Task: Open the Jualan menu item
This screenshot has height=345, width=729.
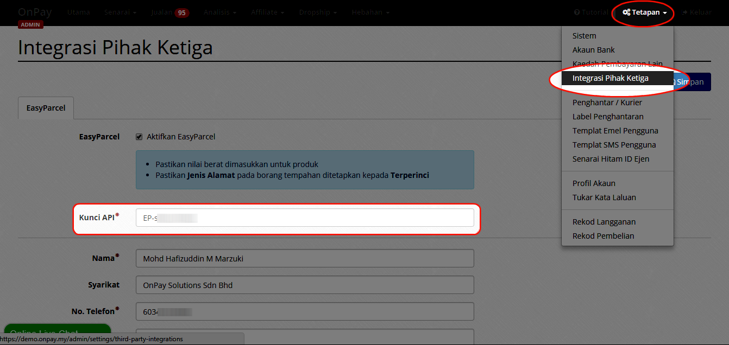Action: pos(162,12)
